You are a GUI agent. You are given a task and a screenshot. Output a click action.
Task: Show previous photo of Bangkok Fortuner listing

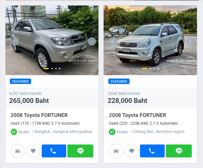(x=14, y=41)
